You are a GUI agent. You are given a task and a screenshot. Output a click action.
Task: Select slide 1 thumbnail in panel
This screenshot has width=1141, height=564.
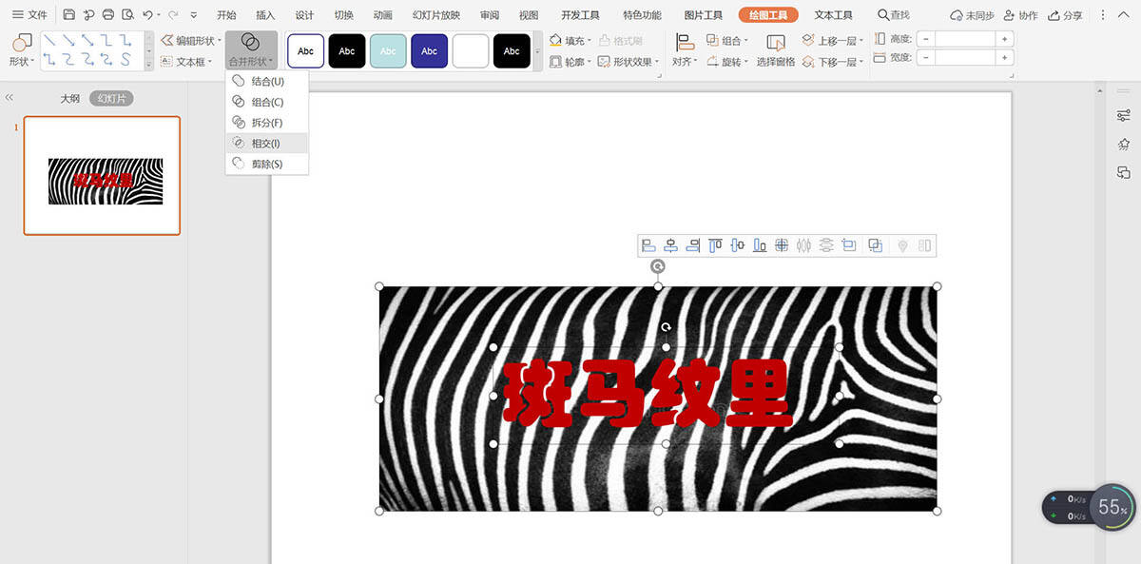(102, 176)
